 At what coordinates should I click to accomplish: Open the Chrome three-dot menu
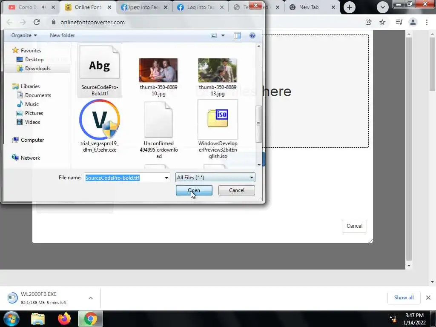click(x=427, y=22)
